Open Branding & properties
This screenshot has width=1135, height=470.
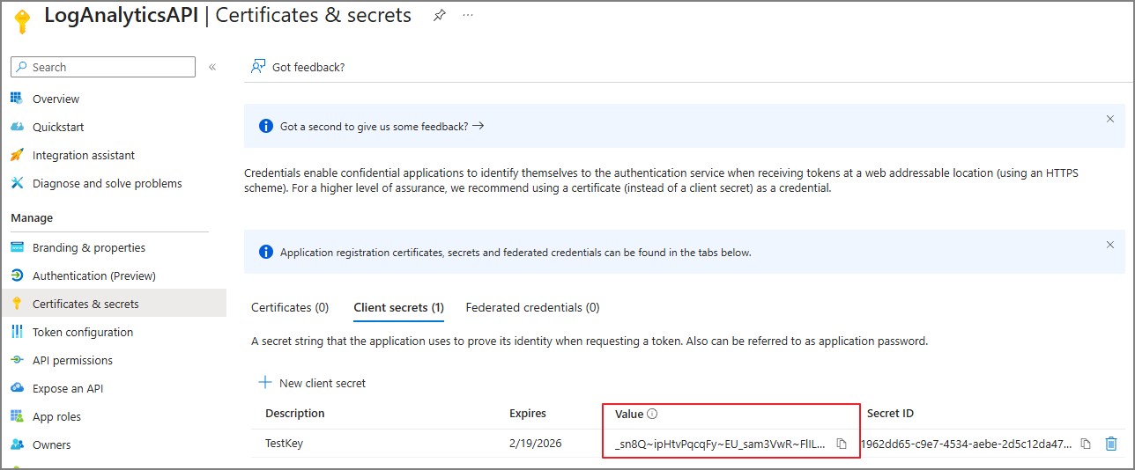coord(89,247)
